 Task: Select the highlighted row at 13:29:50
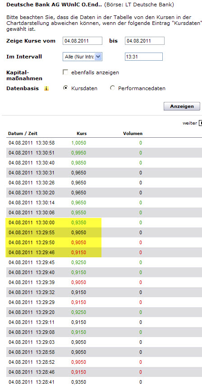tap(104, 242)
